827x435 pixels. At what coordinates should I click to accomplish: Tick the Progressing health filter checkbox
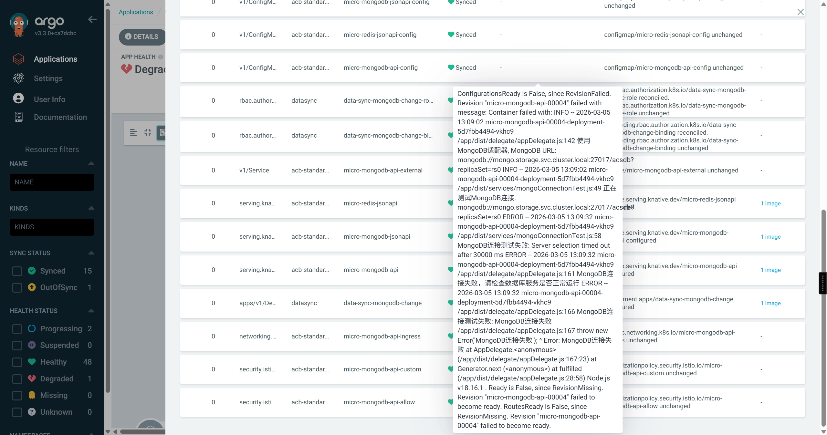(x=17, y=329)
